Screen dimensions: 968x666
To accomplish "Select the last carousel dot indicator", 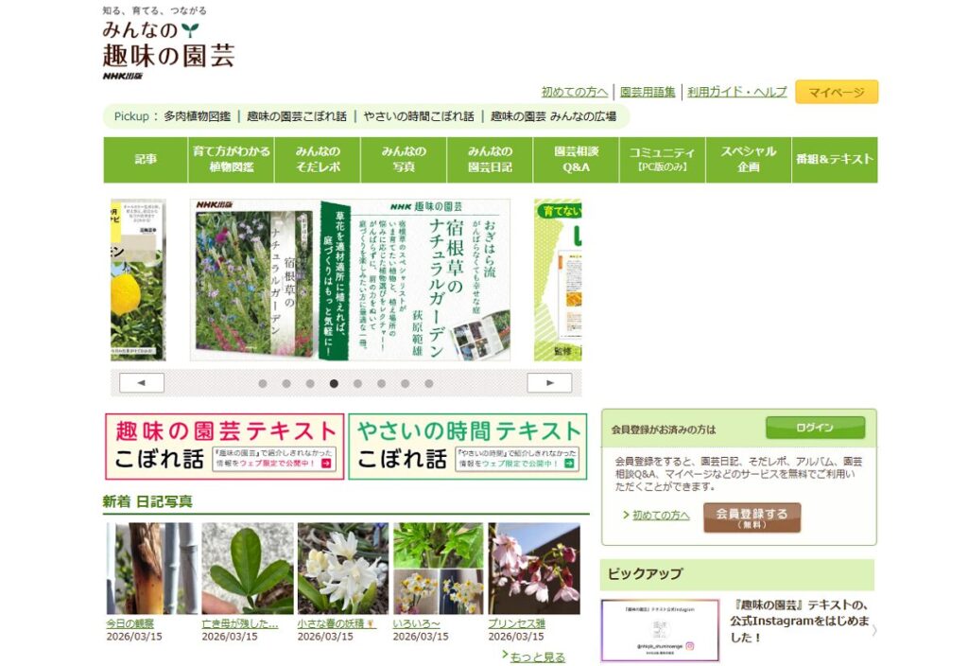I will 428,384.
